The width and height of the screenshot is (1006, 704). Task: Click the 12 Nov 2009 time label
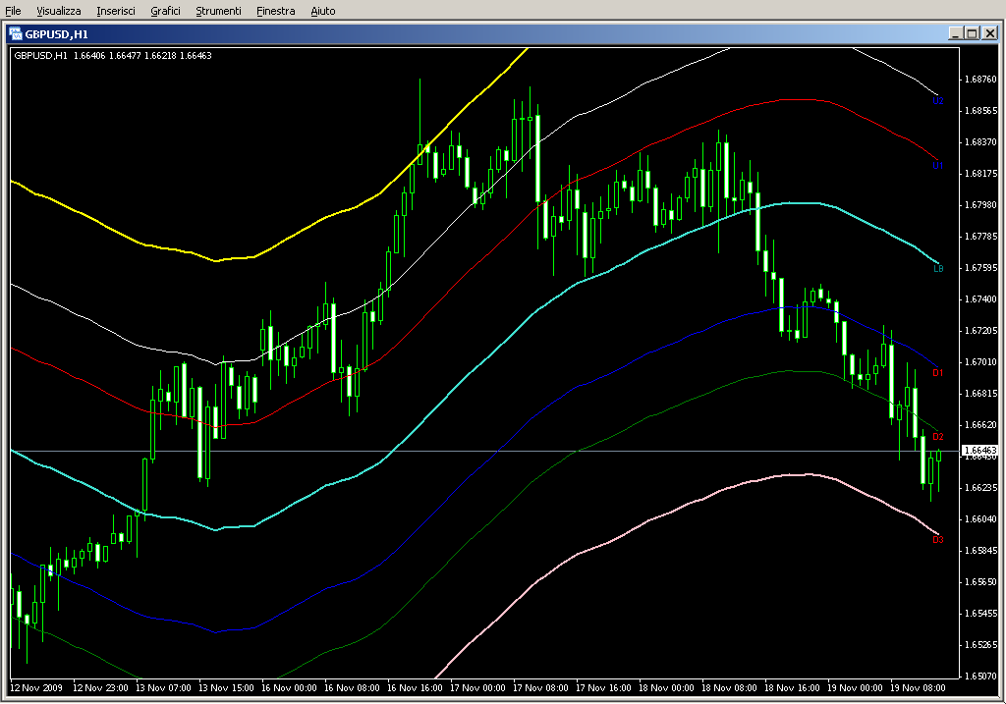(x=36, y=688)
